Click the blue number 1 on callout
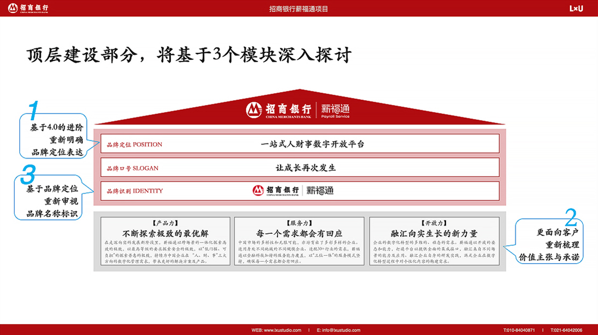 33,110
